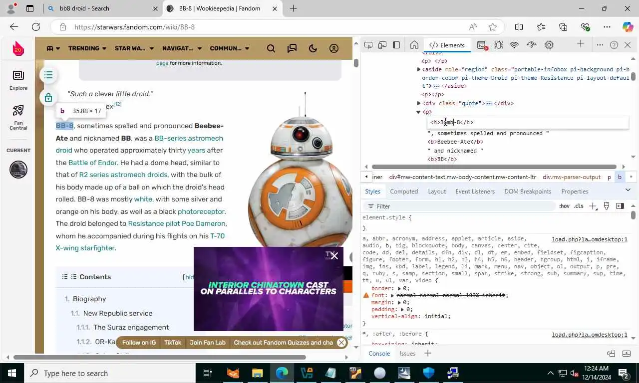Click the Fandom search magnifier icon
The image size is (639, 383).
[x=271, y=48]
